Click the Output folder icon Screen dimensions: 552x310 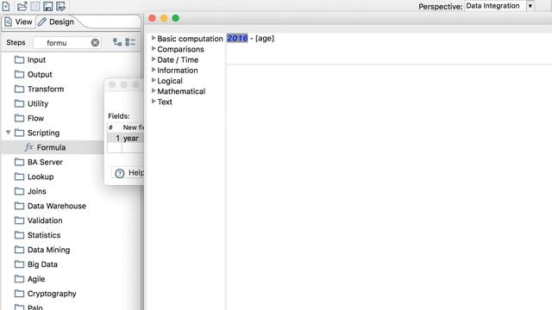click(19, 75)
